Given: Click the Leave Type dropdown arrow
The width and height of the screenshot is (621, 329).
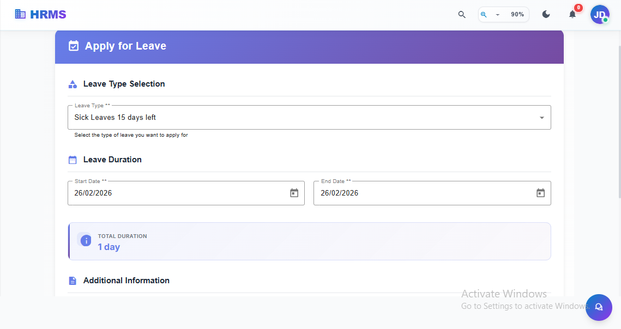Looking at the screenshot, I should pyautogui.click(x=541, y=118).
